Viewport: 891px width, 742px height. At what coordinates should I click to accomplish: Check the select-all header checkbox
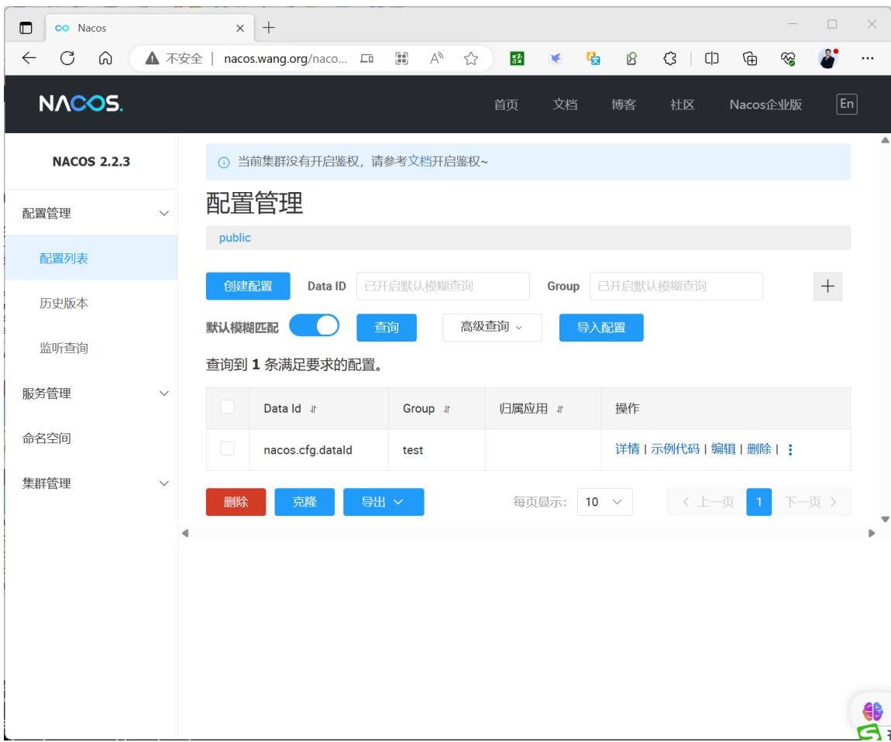pos(227,407)
